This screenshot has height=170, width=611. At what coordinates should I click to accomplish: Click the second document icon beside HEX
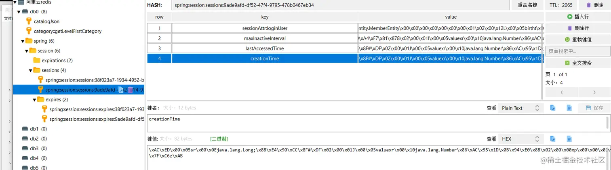pyautogui.click(x=569, y=139)
